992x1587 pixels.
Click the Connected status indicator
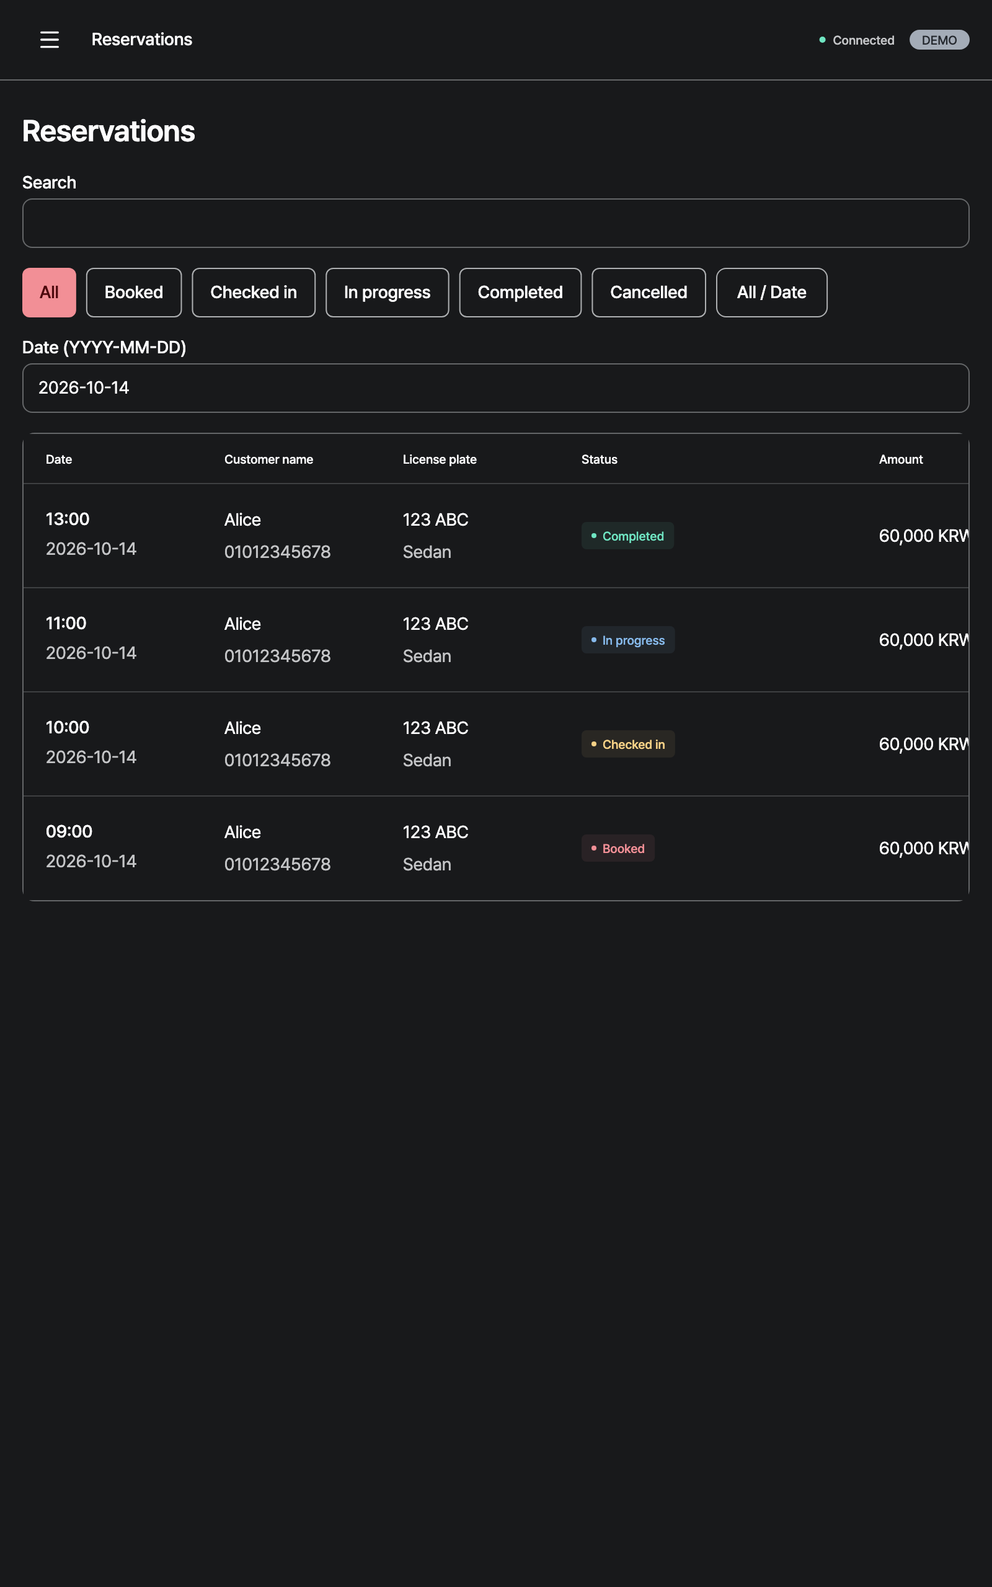(x=856, y=40)
